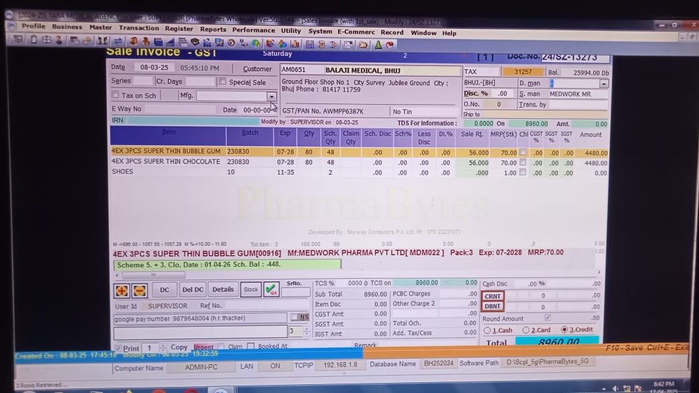Image resolution: width=699 pixels, height=393 pixels.
Task: Click the first toolbar icon on left
Action: click(x=19, y=40)
